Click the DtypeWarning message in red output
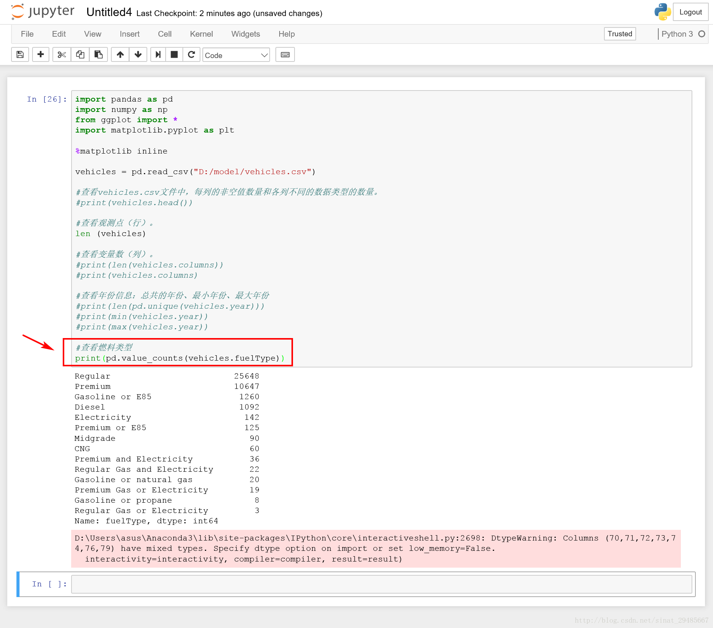713x628 pixels. [x=376, y=549]
